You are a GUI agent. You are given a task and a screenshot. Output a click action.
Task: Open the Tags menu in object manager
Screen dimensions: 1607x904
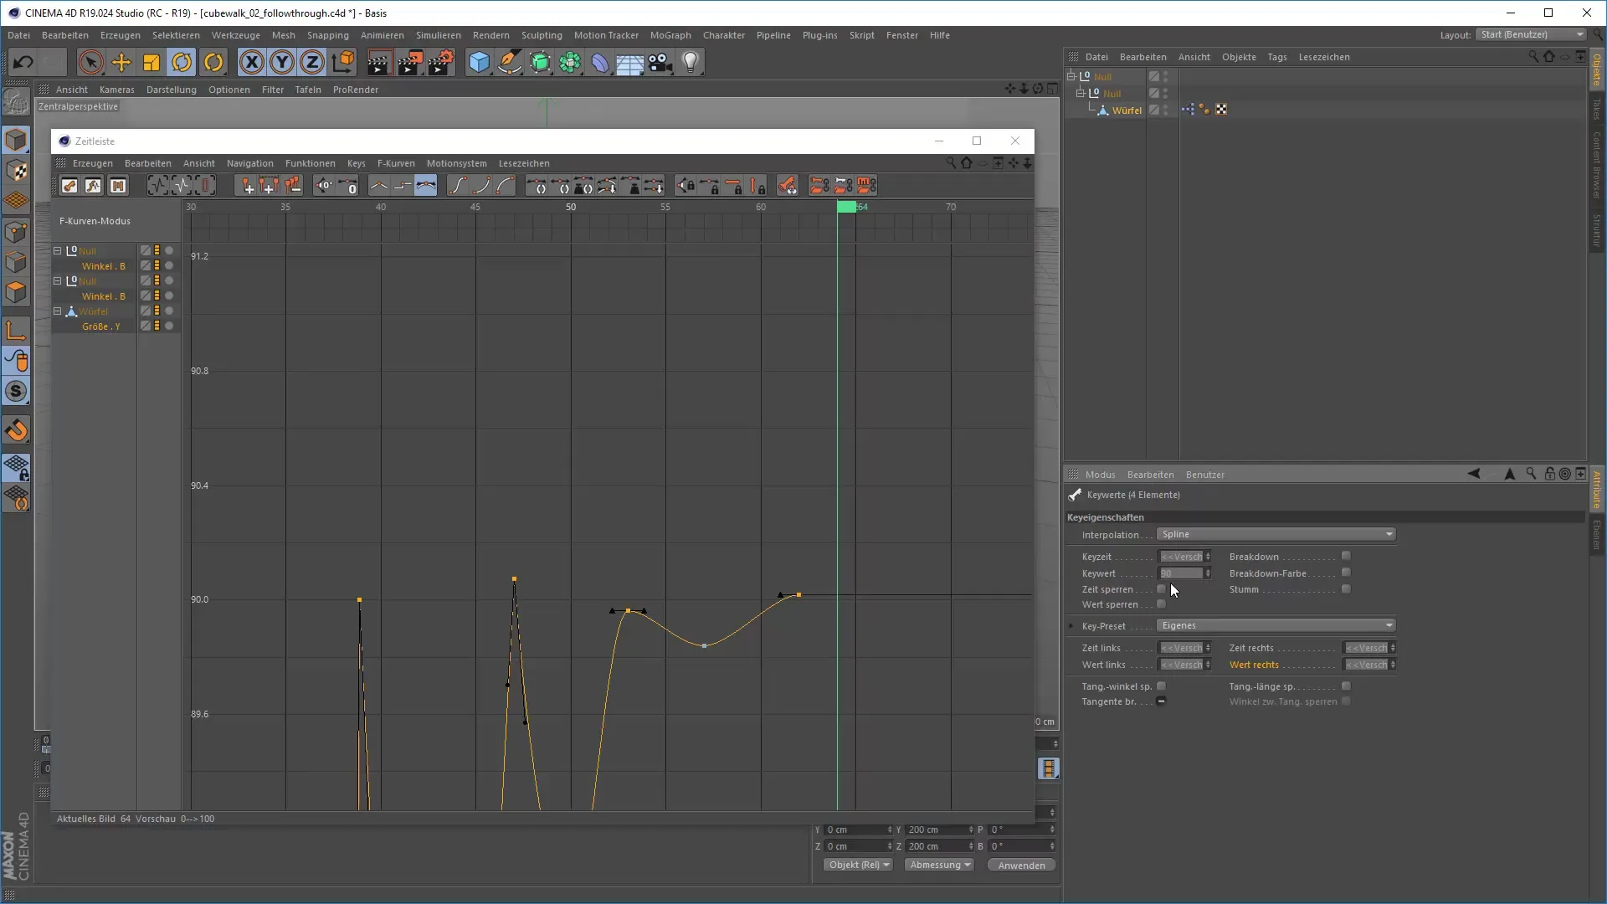(x=1277, y=57)
